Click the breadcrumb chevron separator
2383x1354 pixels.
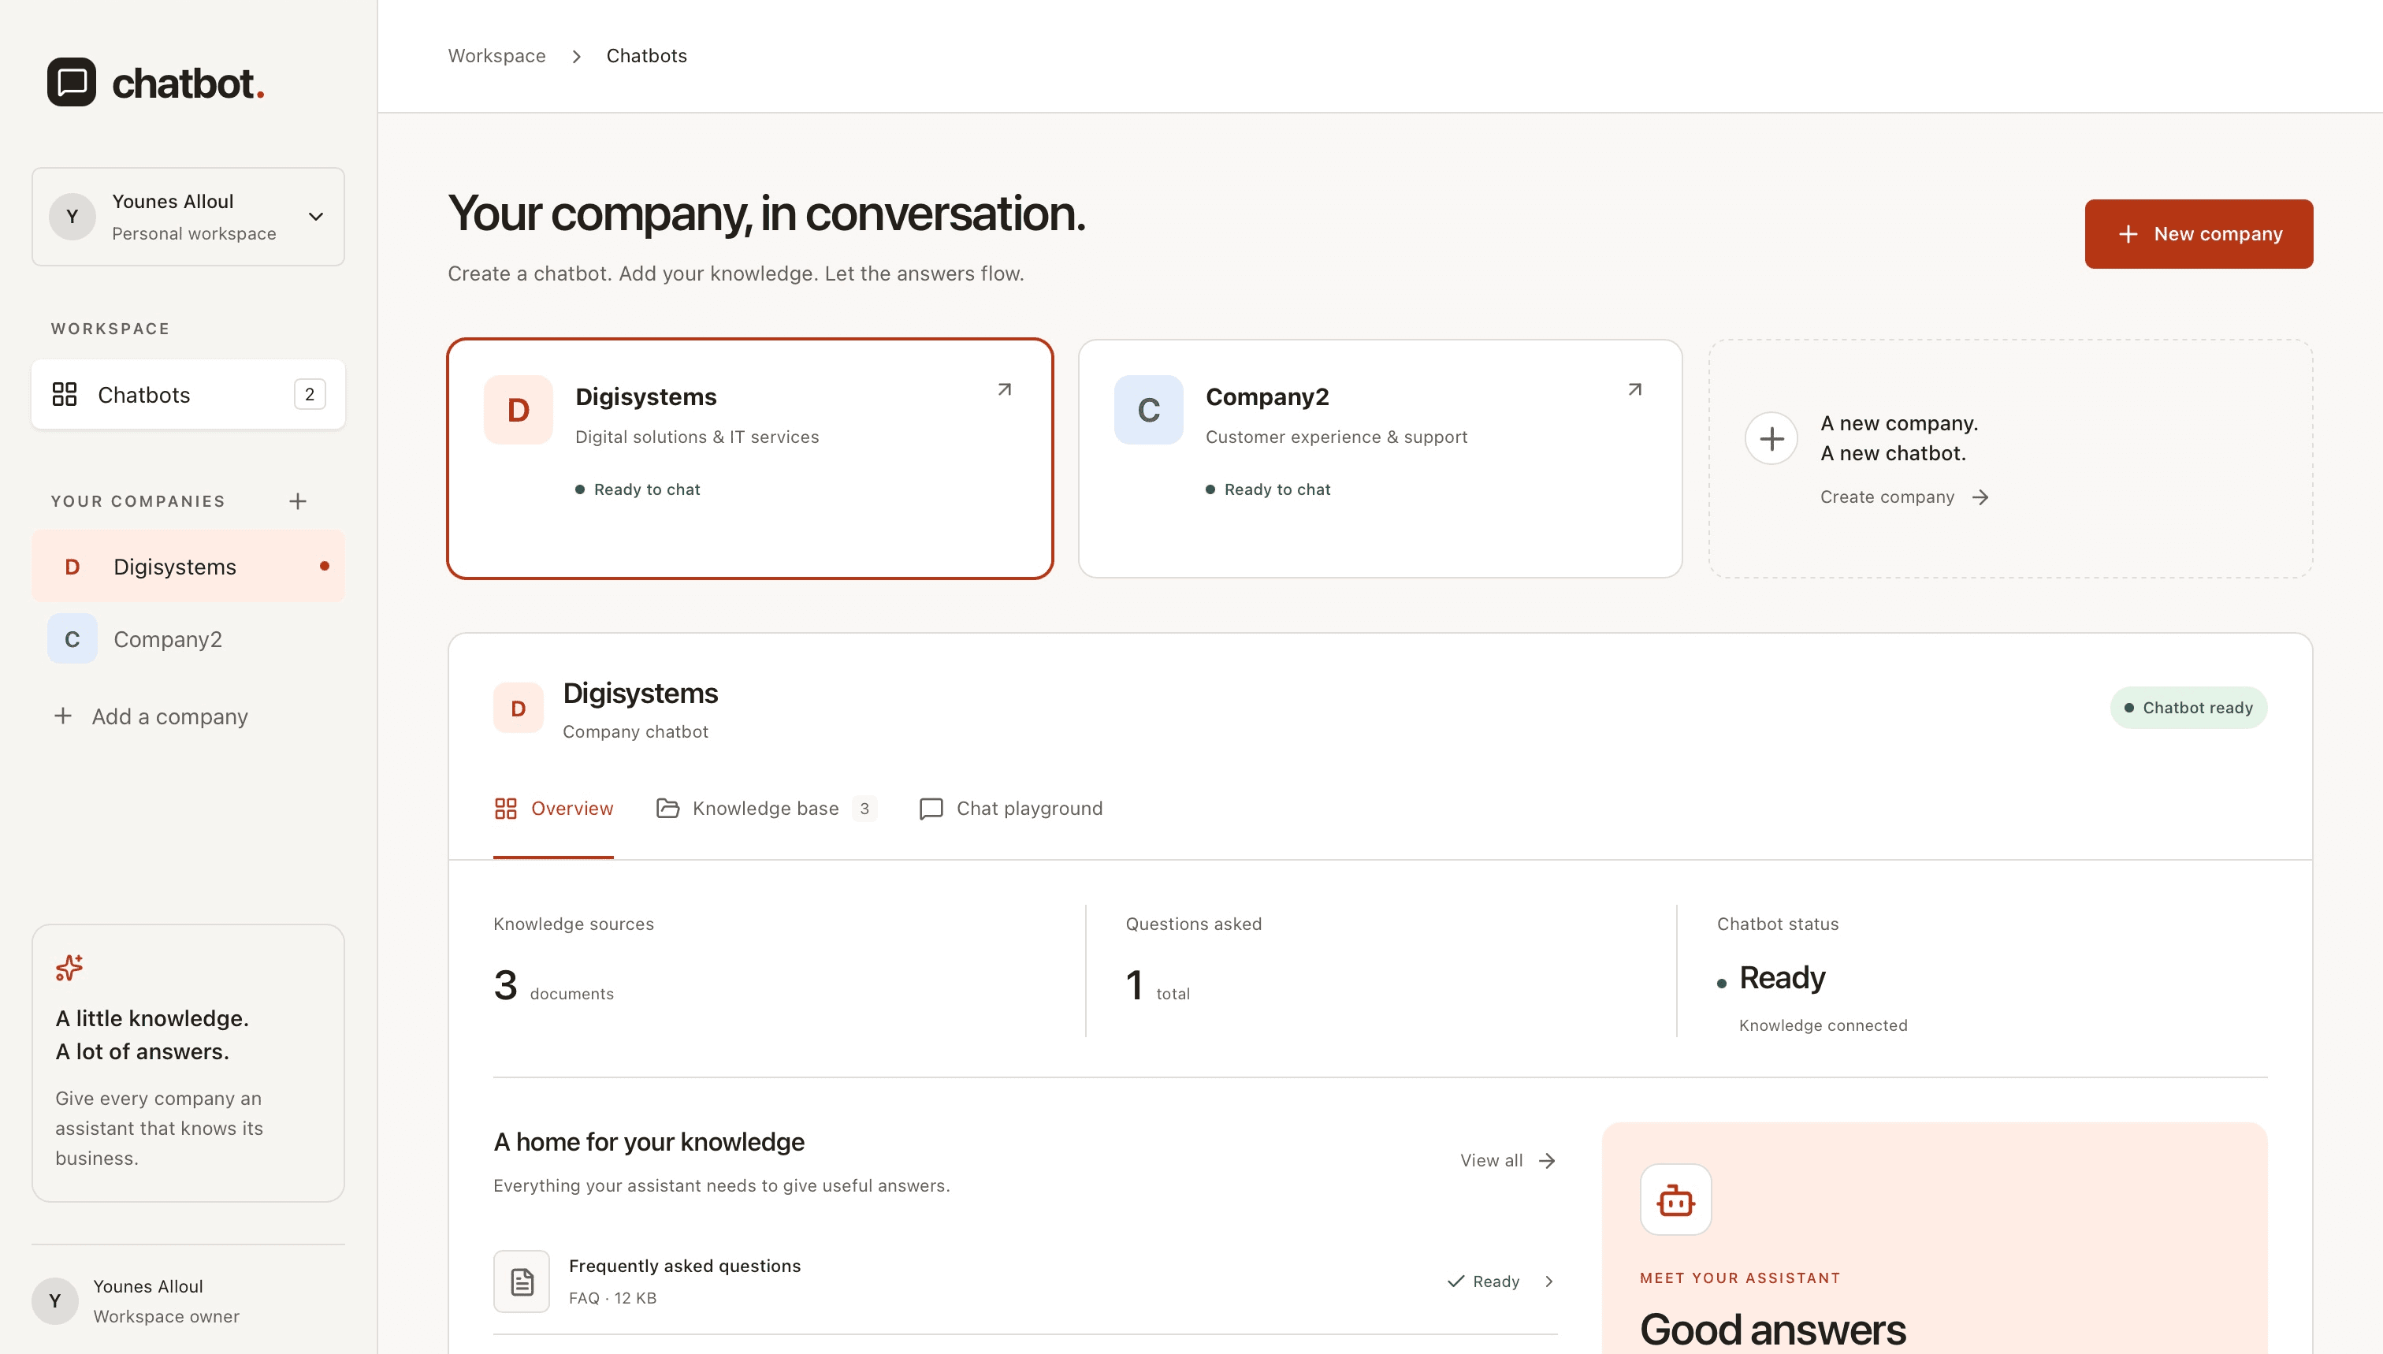(577, 57)
